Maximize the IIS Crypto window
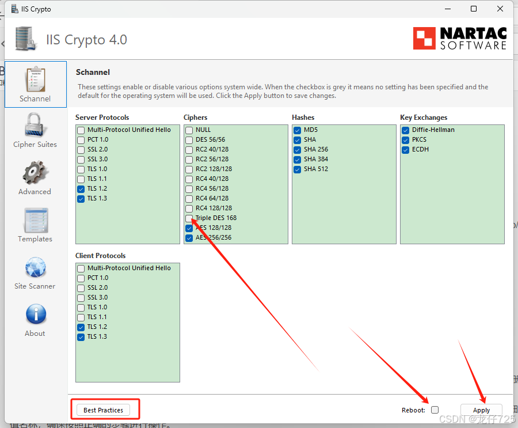The height and width of the screenshot is (428, 518). (474, 9)
